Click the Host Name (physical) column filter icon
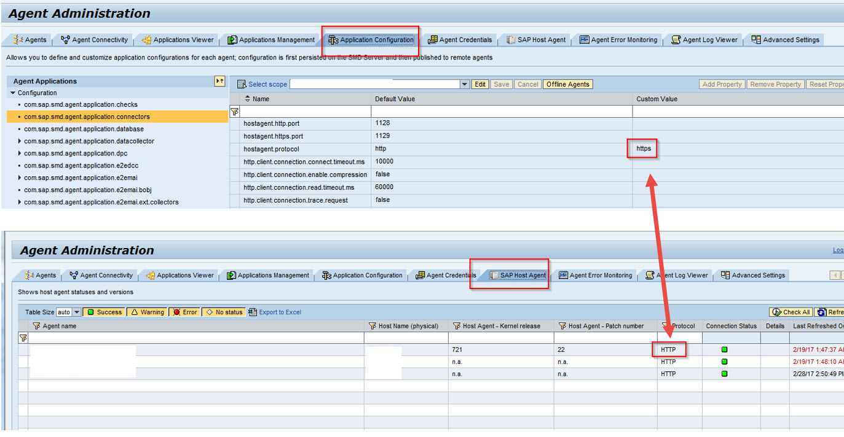 pyautogui.click(x=372, y=326)
